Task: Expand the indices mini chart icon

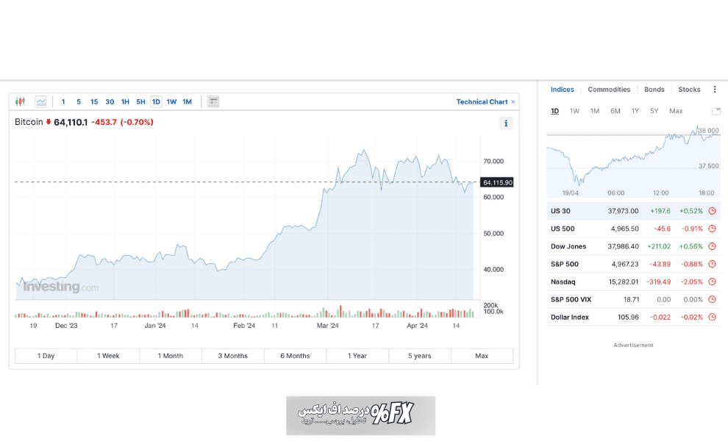Action: pyautogui.click(x=716, y=112)
